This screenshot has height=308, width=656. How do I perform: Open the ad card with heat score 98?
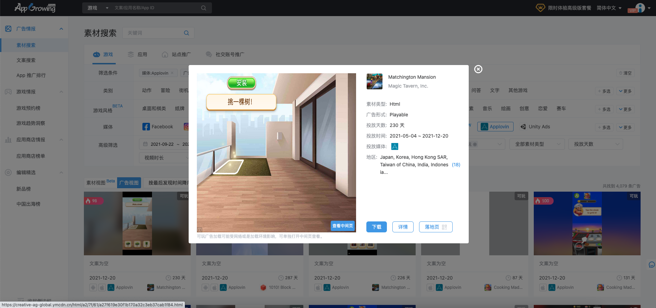point(137,223)
